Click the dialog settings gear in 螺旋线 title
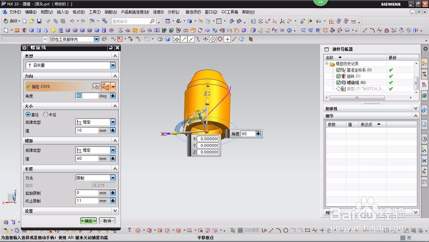The height and width of the screenshot is (242, 429). (x=24, y=48)
